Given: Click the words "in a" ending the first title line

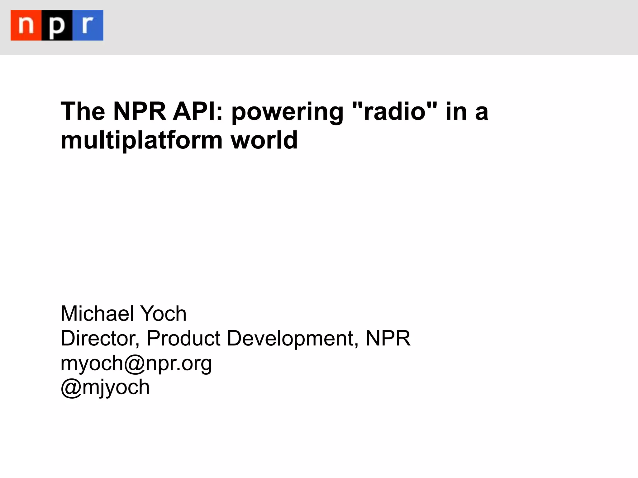Looking at the screenshot, I should point(466,111).
